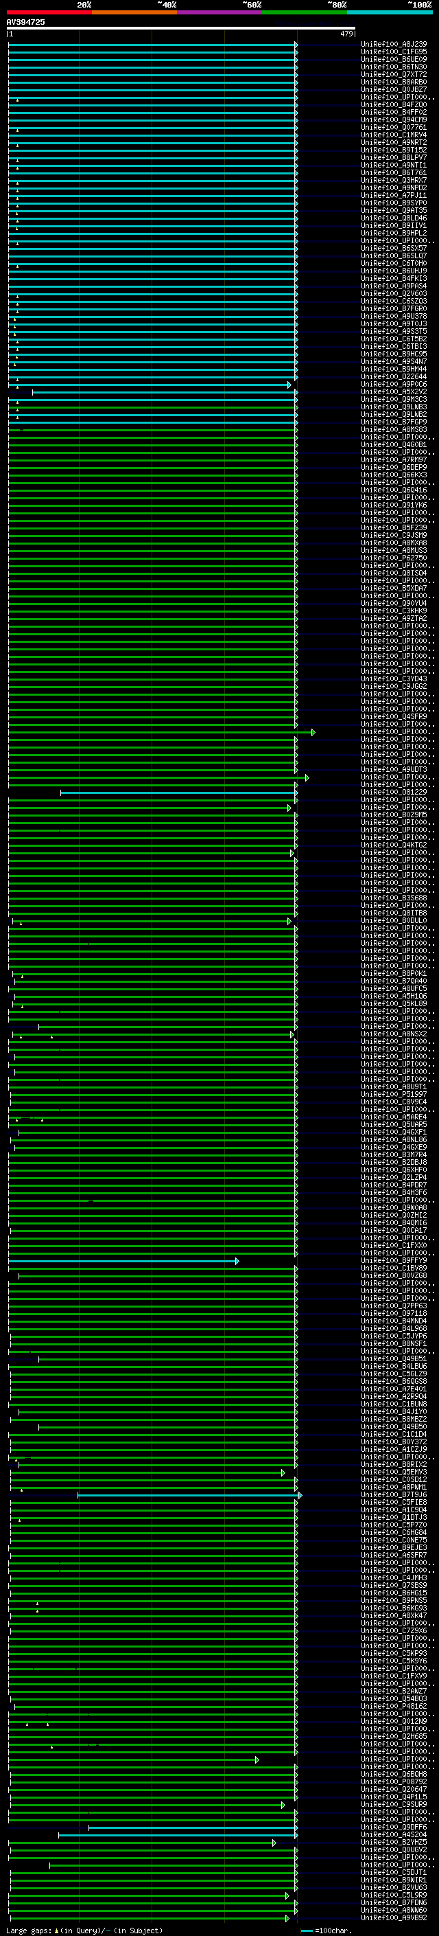Select hit UniRef100_B0Z9M5
The image size is (439, 1936).
(394, 815)
